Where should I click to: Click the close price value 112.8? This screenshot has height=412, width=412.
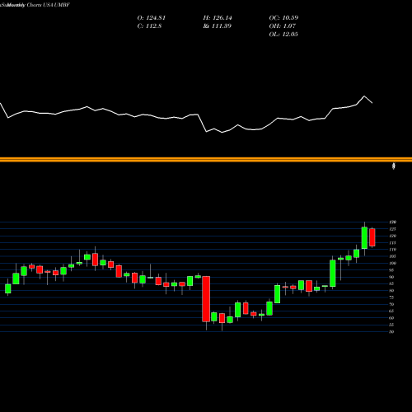[x=153, y=26]
